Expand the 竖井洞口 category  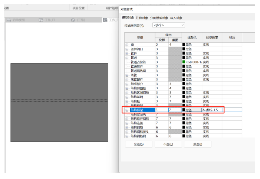point(127,49)
